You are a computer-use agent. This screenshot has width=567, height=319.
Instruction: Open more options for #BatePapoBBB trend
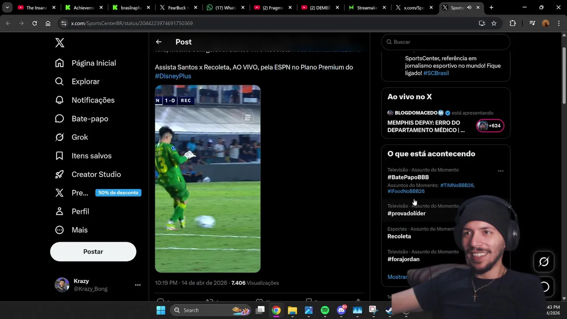(x=501, y=171)
